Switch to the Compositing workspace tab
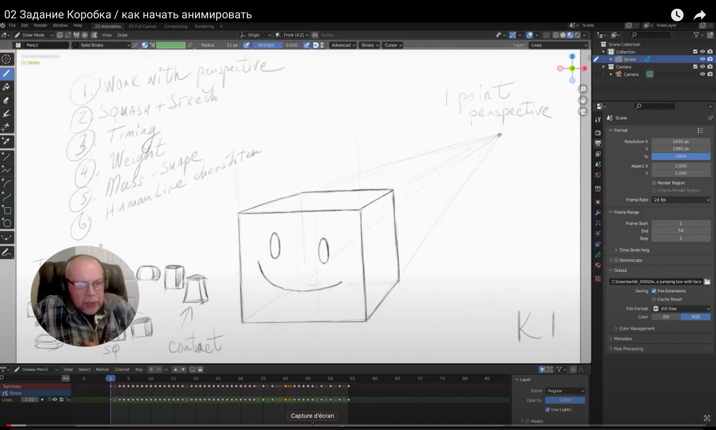This screenshot has height=430, width=716. coord(175,26)
